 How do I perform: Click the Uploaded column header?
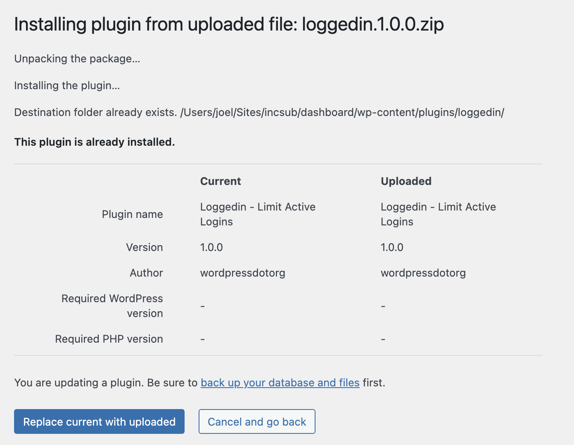point(406,181)
